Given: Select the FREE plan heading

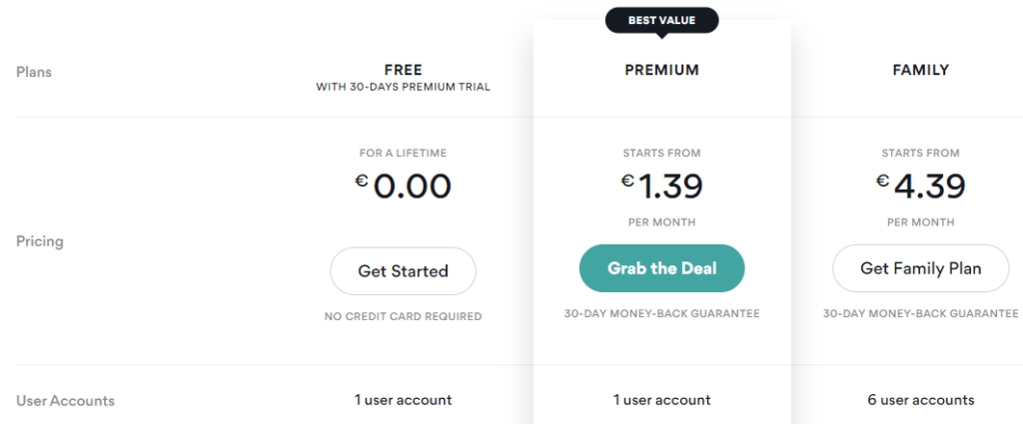Looking at the screenshot, I should click(x=403, y=70).
